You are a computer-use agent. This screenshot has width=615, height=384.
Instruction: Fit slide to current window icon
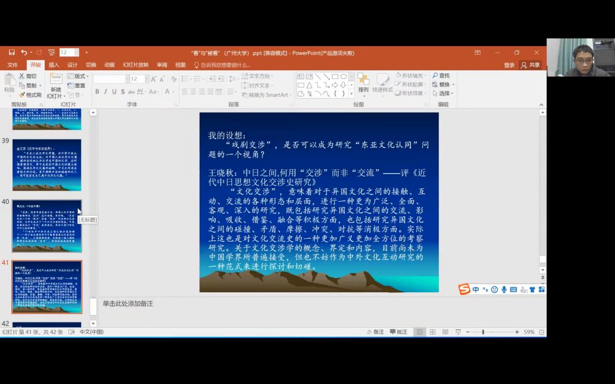tap(542, 332)
